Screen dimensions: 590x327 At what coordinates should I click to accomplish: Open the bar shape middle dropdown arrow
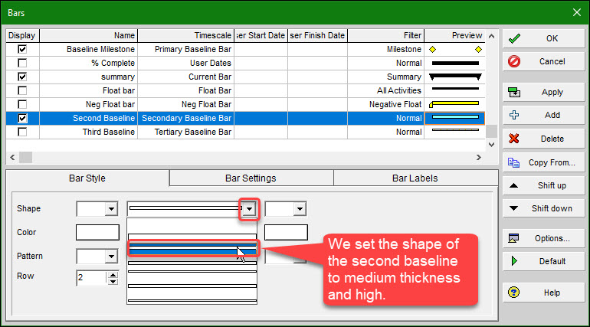pyautogui.click(x=248, y=209)
